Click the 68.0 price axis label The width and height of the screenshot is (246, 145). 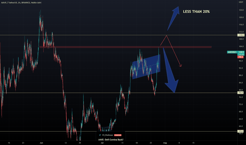(x=241, y=112)
